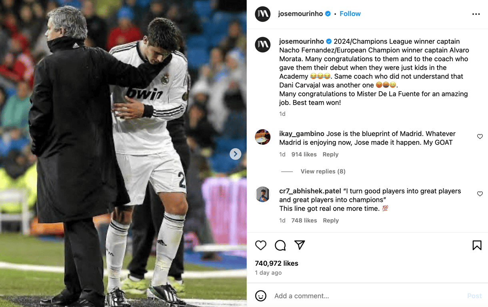Screen dimensions: 488x307
Task: Click the Add a comment field
Action: (x=368, y=296)
